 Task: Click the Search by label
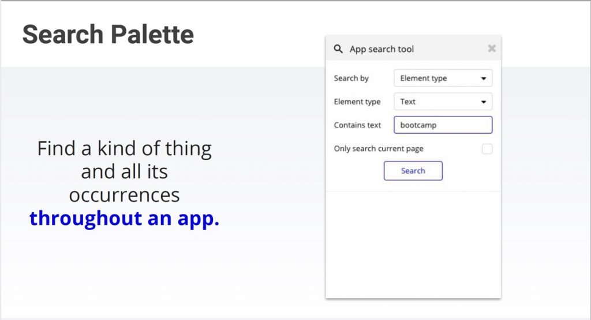click(351, 78)
